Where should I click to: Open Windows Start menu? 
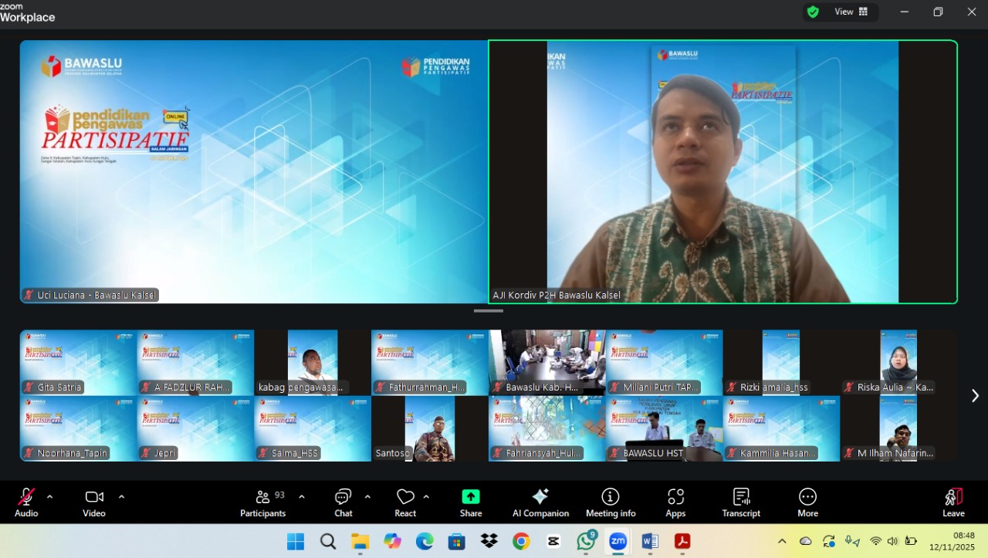click(296, 542)
